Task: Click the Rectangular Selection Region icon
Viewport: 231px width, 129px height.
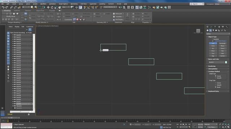Action: tap(40, 7)
